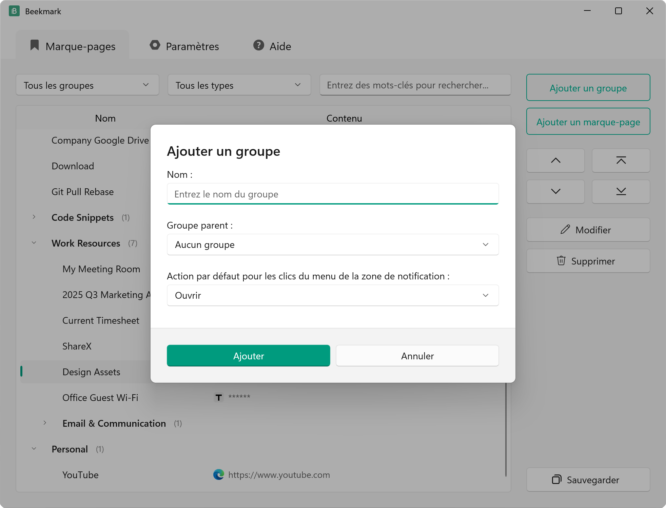Select the Current Timesheet bookmark
The height and width of the screenshot is (508, 666).
pyautogui.click(x=101, y=320)
